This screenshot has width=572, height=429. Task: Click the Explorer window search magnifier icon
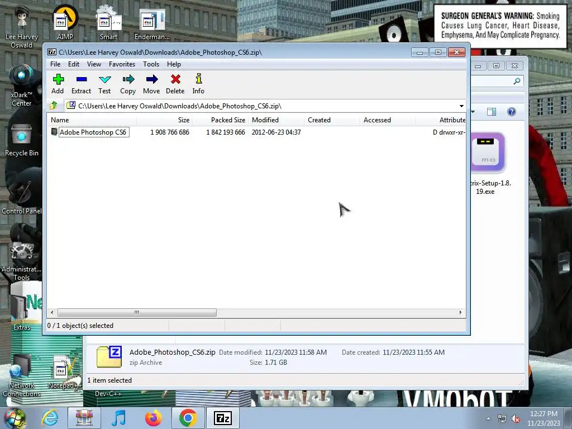(517, 81)
